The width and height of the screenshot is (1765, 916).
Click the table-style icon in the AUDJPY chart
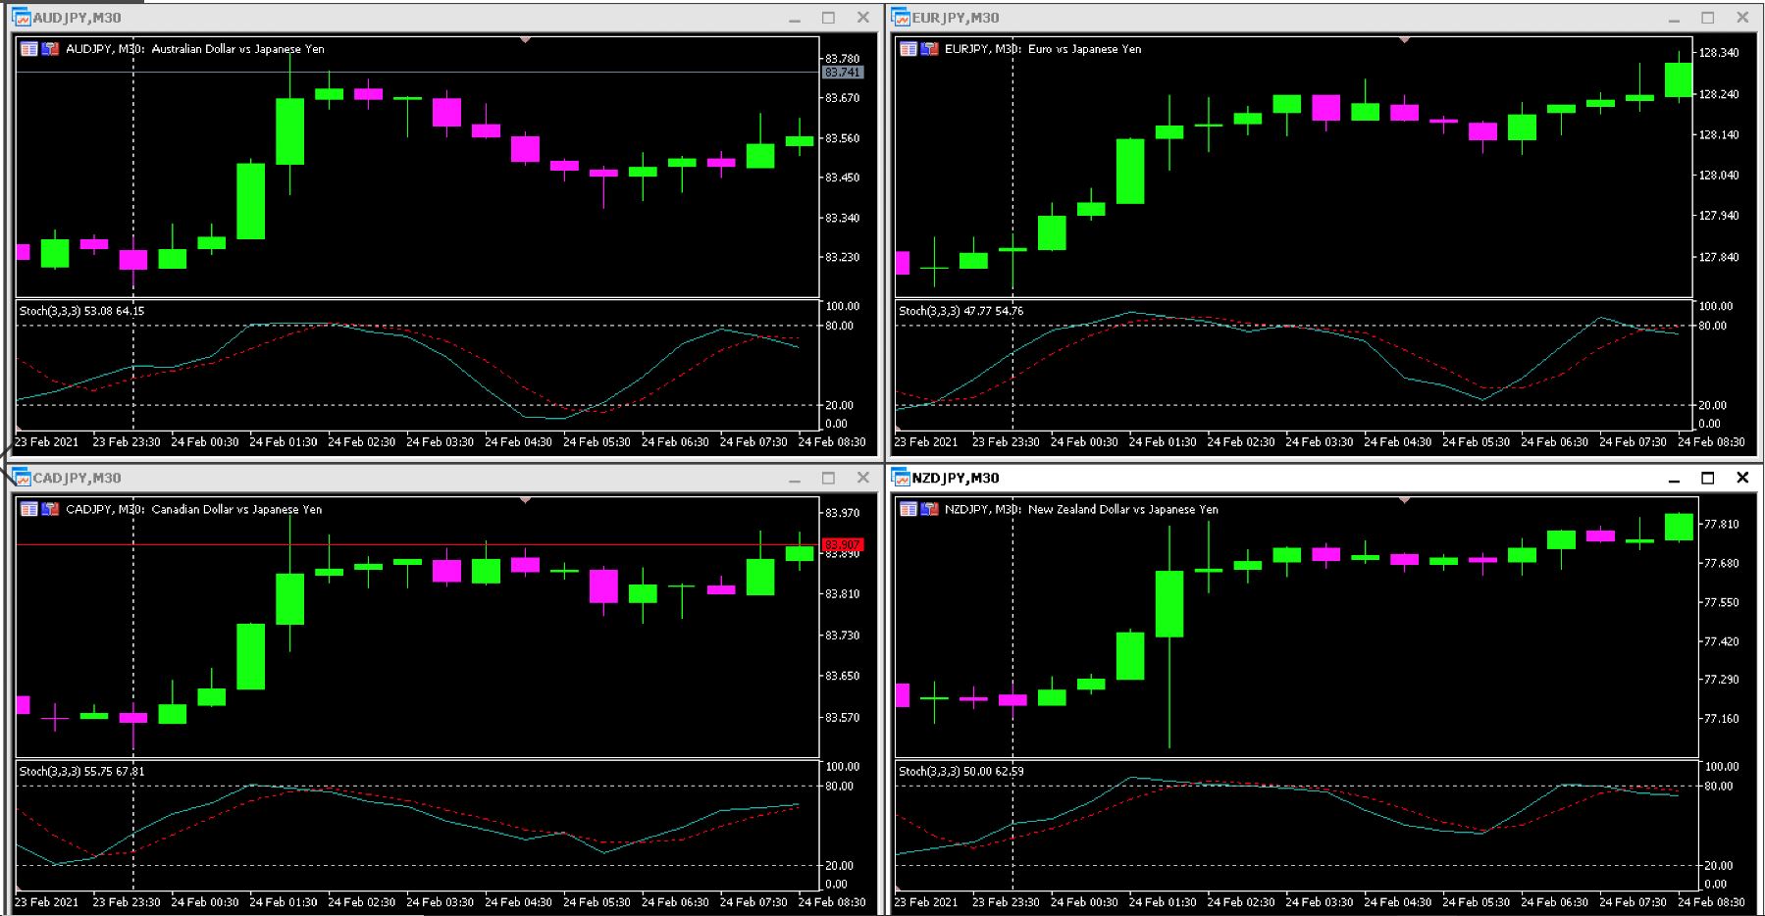click(29, 49)
